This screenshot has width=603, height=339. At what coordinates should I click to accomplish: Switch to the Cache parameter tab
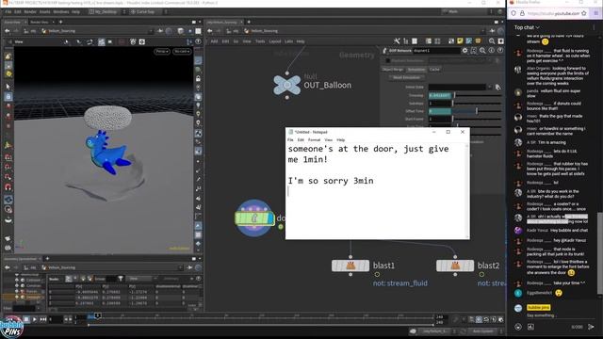pyautogui.click(x=434, y=70)
